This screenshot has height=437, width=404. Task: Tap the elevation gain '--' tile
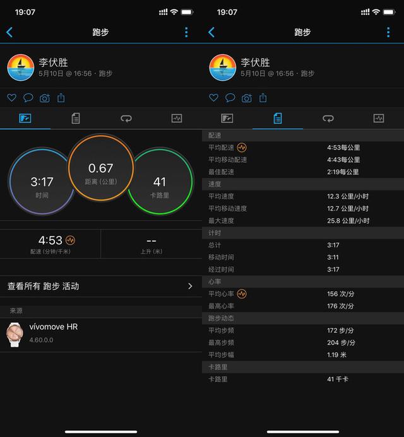click(x=151, y=244)
